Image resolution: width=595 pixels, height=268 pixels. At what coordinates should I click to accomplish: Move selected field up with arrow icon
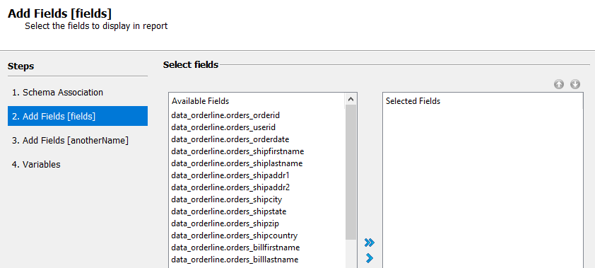pos(558,84)
